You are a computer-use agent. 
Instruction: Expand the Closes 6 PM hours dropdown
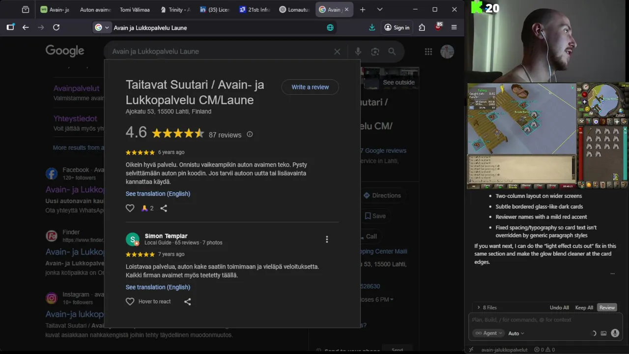pyautogui.click(x=392, y=299)
